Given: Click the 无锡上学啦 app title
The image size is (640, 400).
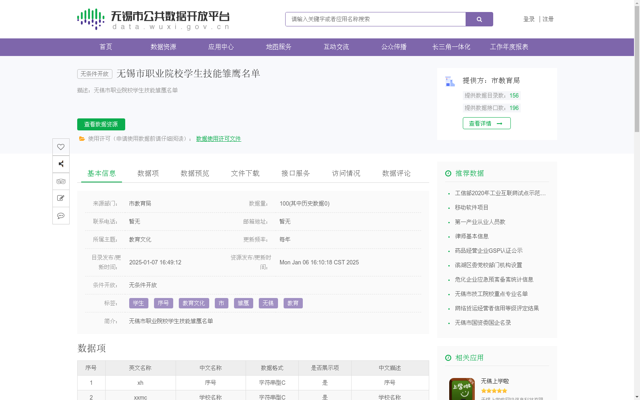Looking at the screenshot, I should [x=495, y=381].
